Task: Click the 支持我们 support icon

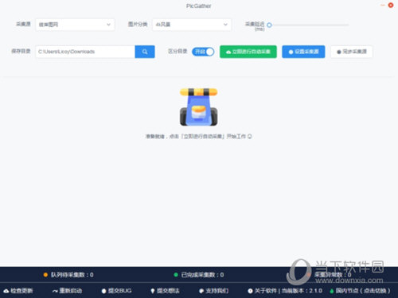Action: (201, 291)
